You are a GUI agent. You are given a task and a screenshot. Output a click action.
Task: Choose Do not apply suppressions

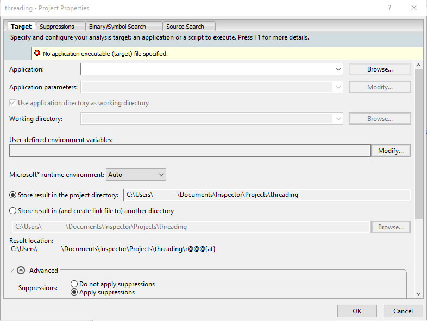(x=74, y=284)
